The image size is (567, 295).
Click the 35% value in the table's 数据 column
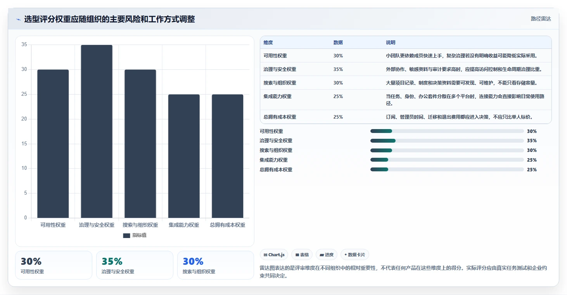coord(338,69)
